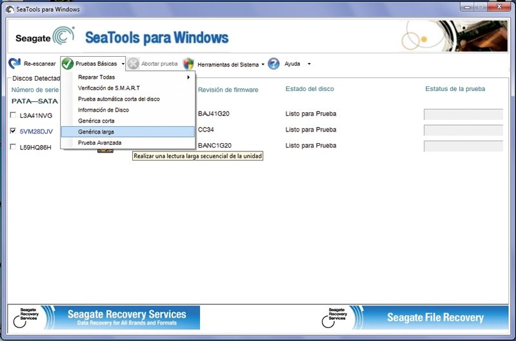
Task: Click the PATA—SATA group label
Action: (x=35, y=101)
